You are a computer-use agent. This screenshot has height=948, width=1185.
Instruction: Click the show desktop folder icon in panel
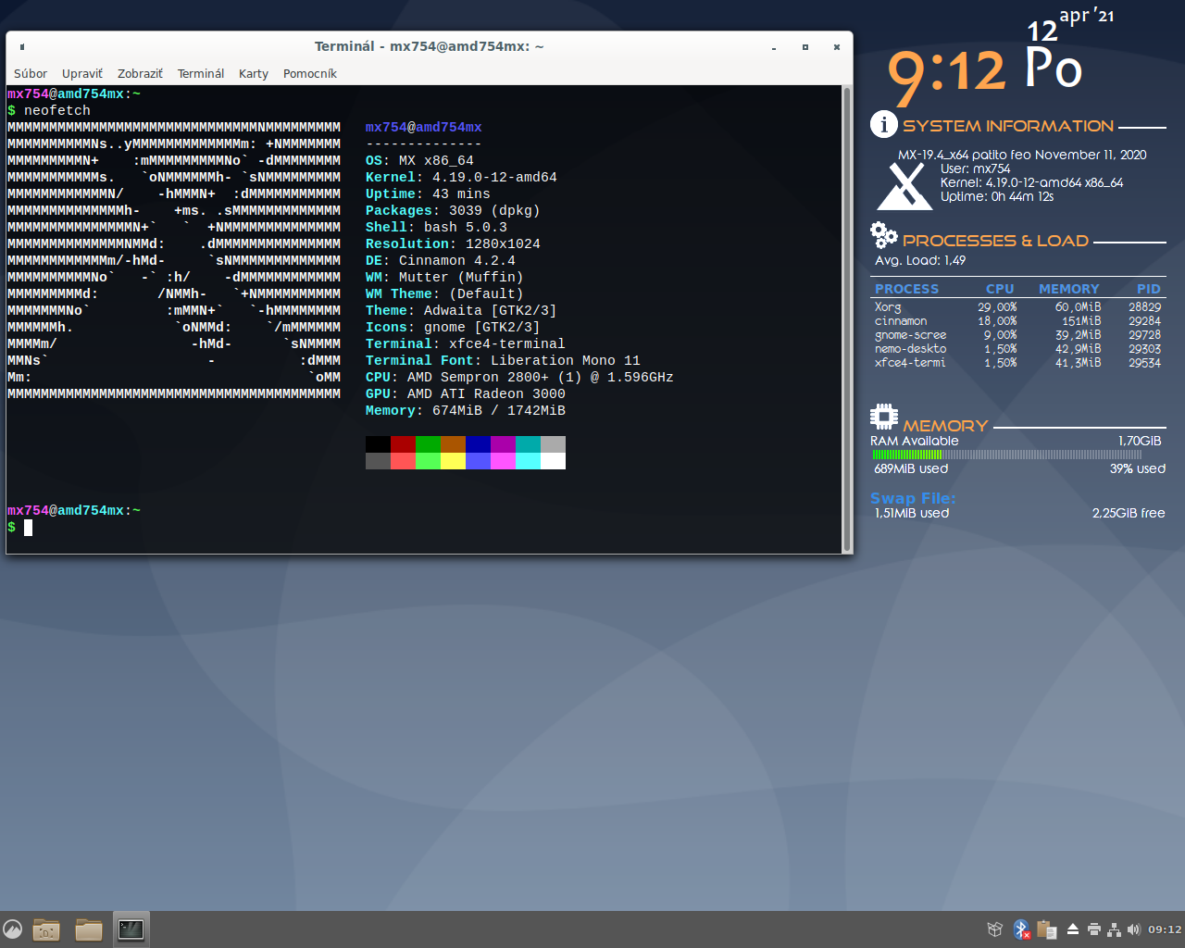click(x=46, y=929)
